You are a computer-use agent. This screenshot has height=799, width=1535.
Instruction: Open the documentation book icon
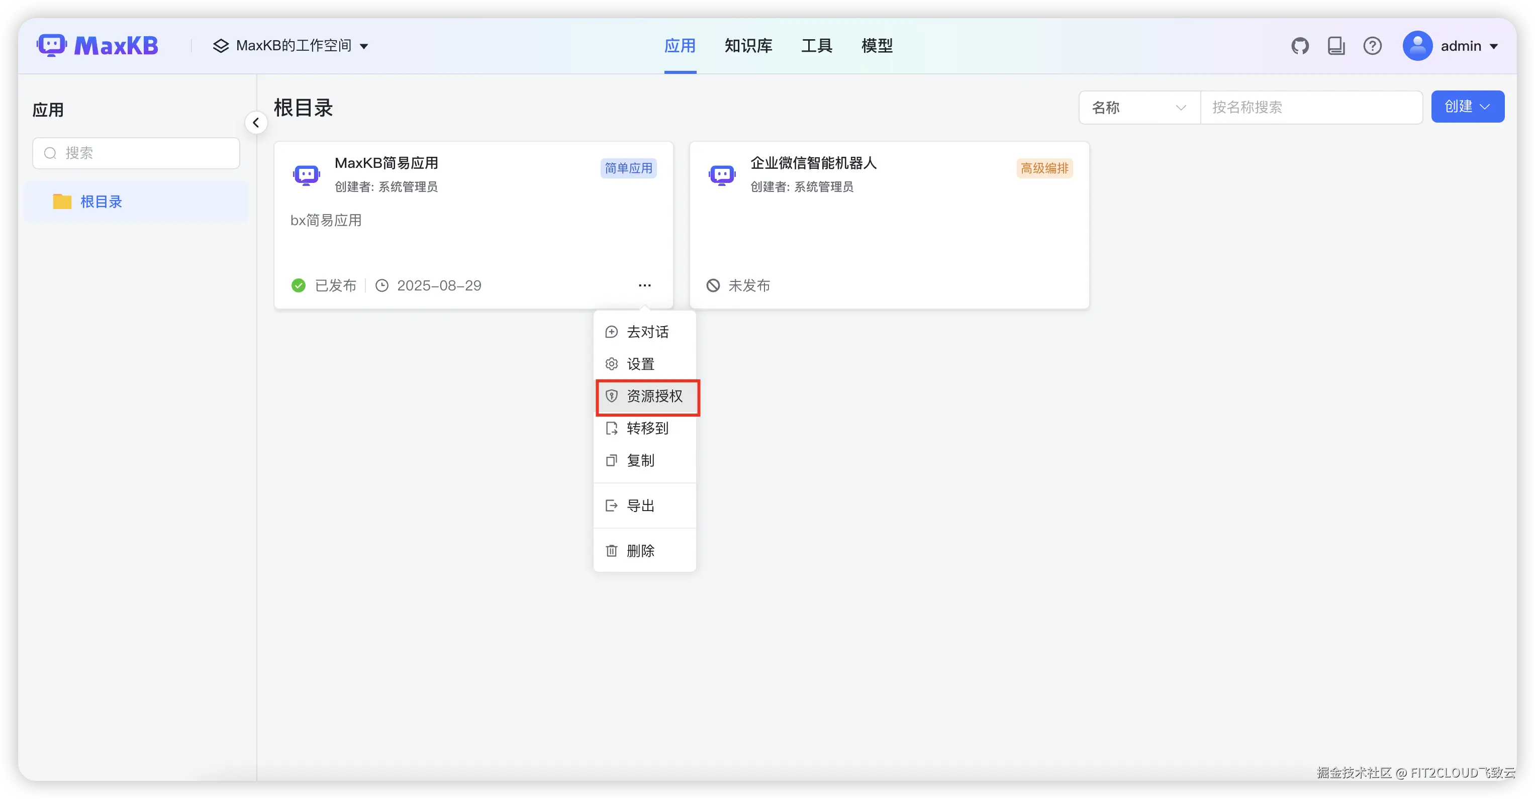(1336, 46)
